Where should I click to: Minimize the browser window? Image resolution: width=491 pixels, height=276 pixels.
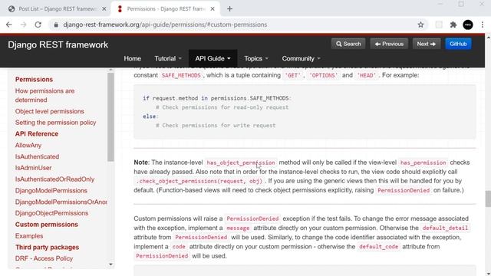(440, 4)
